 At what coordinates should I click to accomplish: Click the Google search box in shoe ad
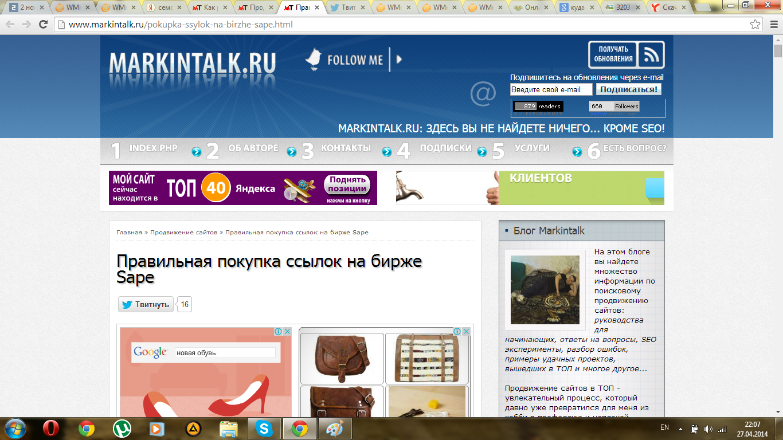pos(225,352)
